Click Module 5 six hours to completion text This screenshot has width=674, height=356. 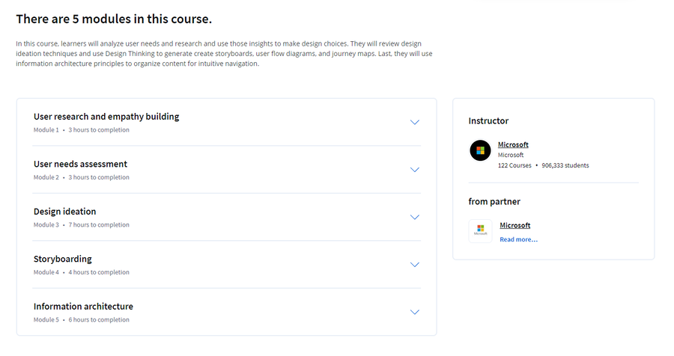pyautogui.click(x=81, y=320)
